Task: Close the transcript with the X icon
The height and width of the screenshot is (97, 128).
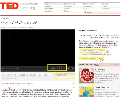Action: (x=74, y=83)
